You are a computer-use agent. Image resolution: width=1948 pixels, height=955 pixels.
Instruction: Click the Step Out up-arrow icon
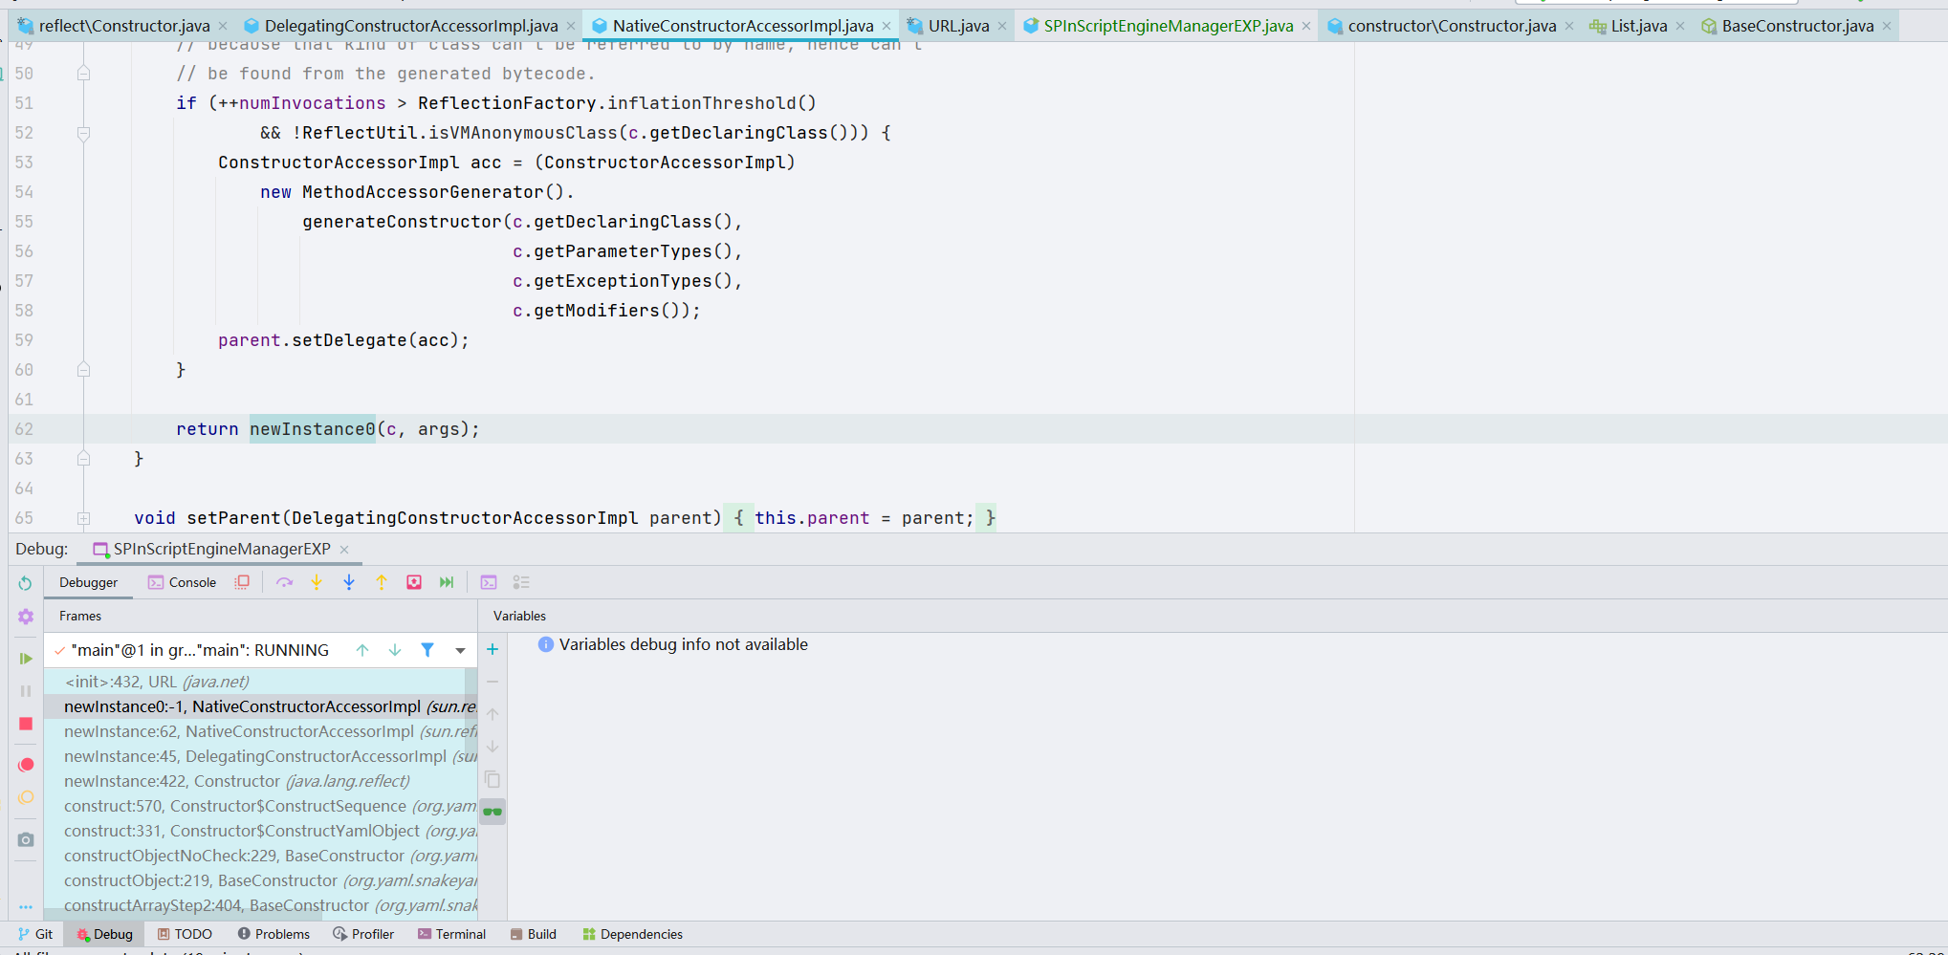(x=382, y=582)
